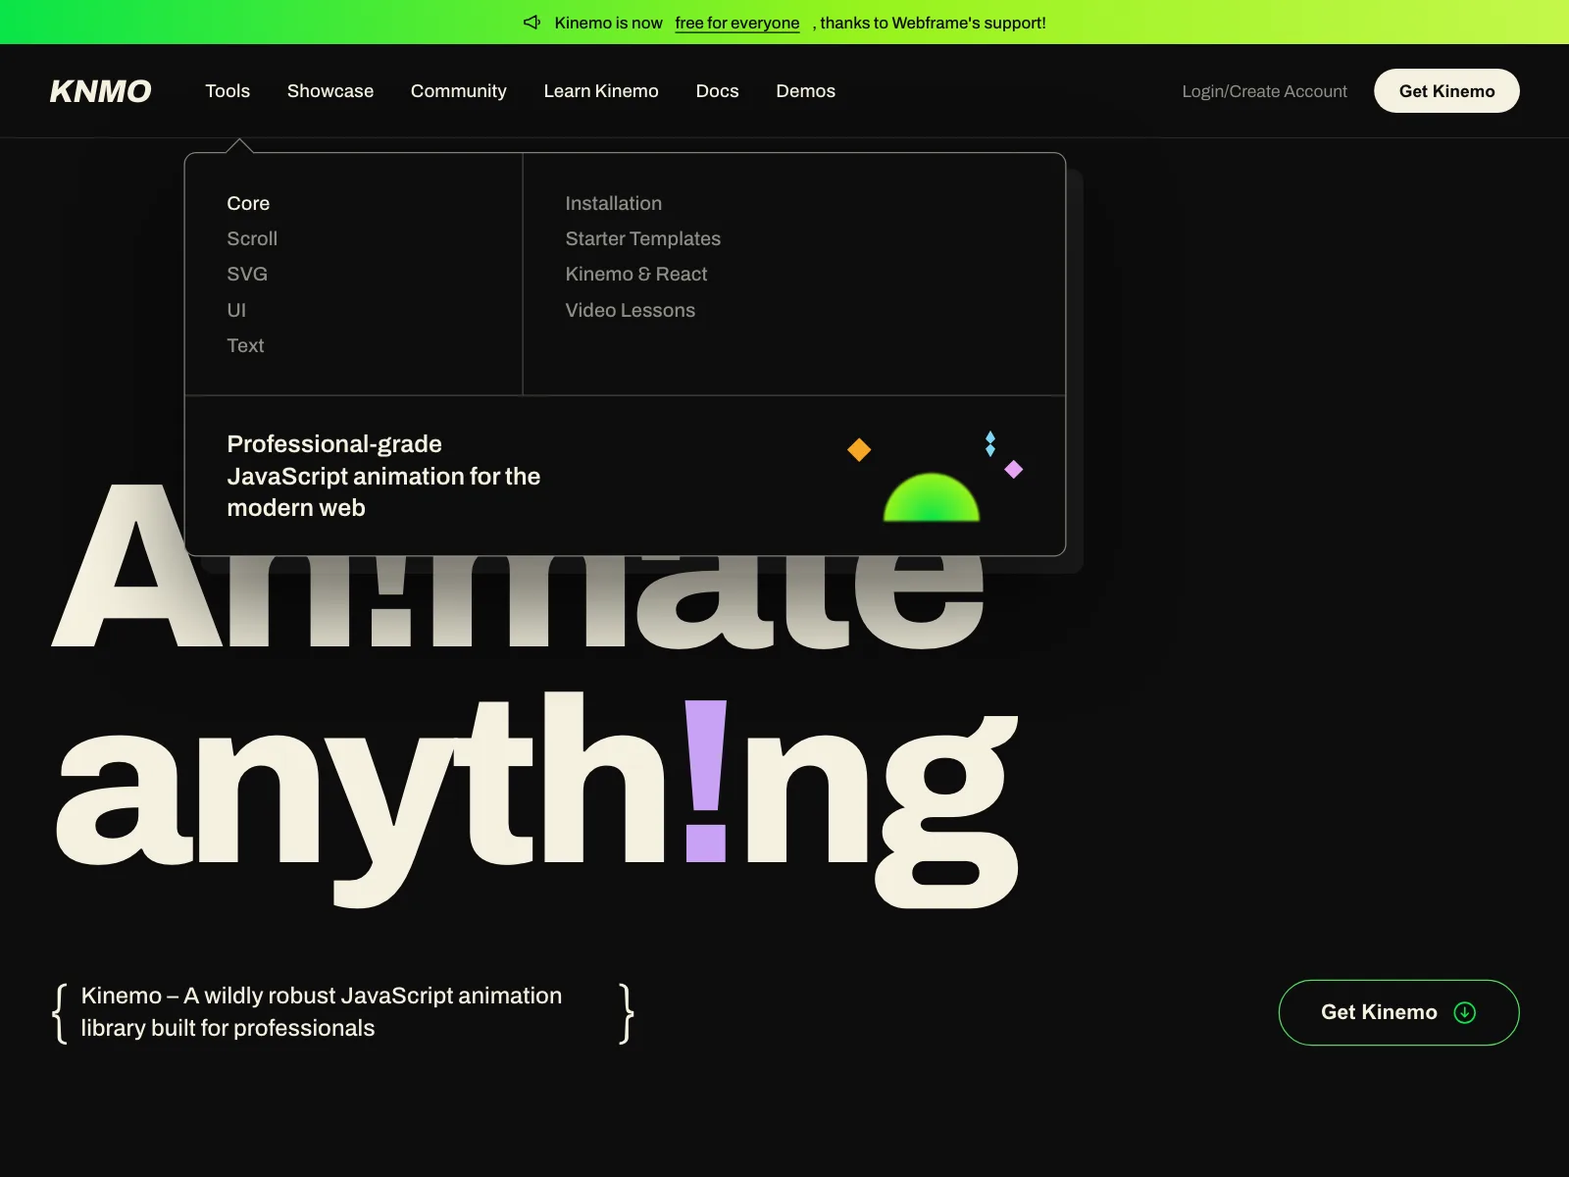Go to Docs in the navigation bar
This screenshot has height=1177, width=1569.
point(718,91)
